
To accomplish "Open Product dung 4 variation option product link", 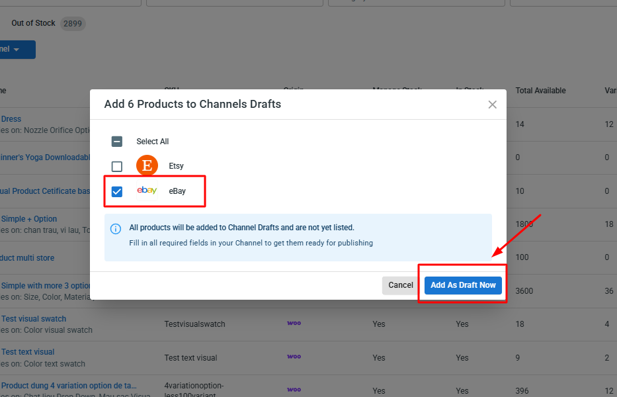I will [x=69, y=386].
